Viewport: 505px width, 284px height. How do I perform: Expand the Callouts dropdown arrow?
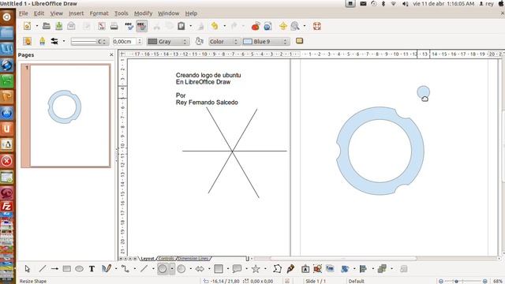click(246, 268)
